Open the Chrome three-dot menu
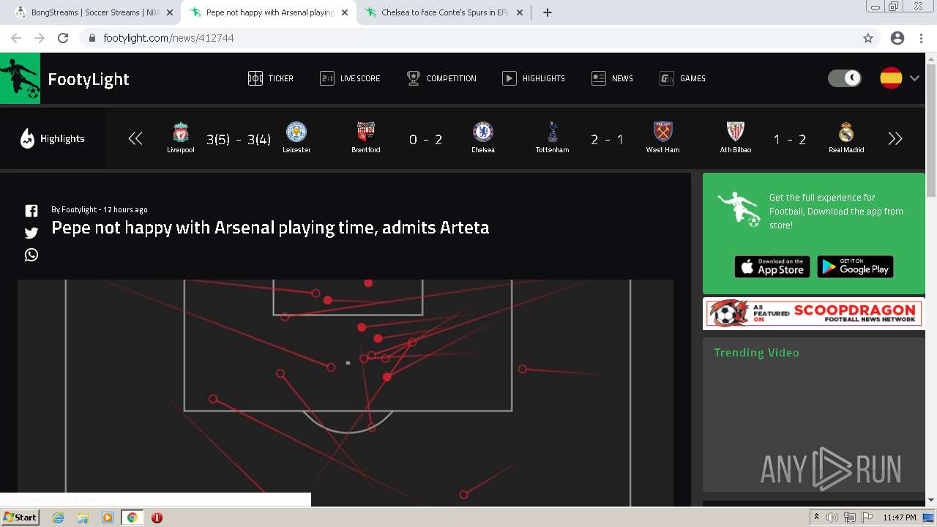This screenshot has width=937, height=527. pyautogui.click(x=922, y=38)
